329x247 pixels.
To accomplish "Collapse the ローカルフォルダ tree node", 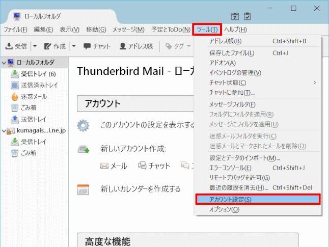I will pyautogui.click(x=4, y=63).
